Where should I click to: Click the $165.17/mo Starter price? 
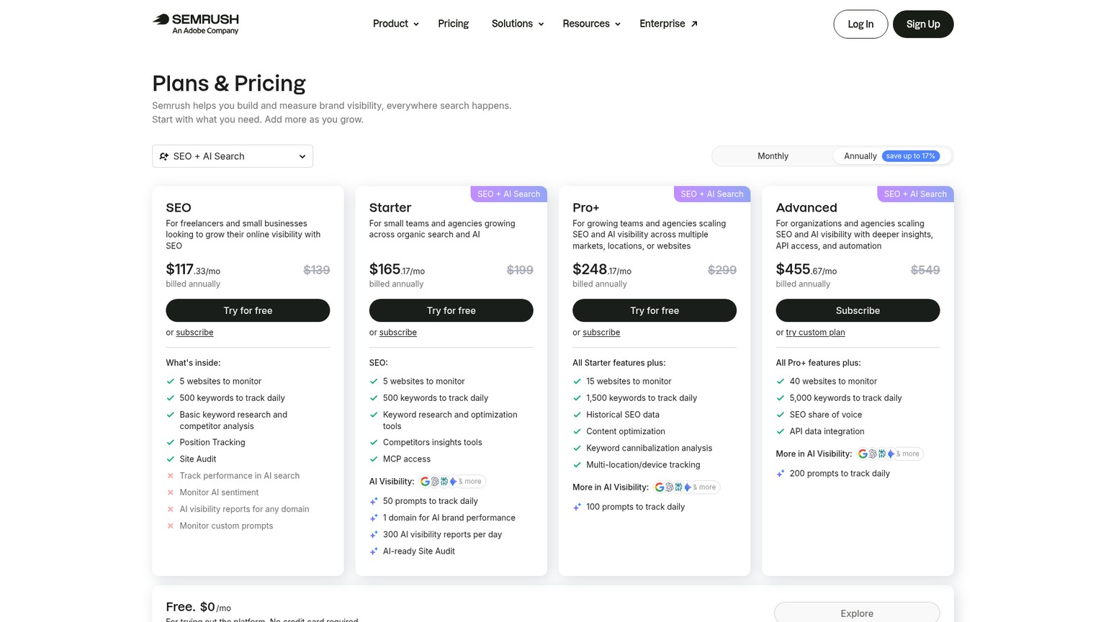pos(397,270)
